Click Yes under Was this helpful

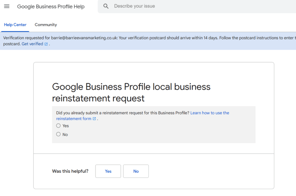click(x=108, y=171)
